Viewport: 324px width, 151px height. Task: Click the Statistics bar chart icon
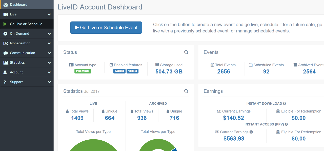(x=6, y=63)
